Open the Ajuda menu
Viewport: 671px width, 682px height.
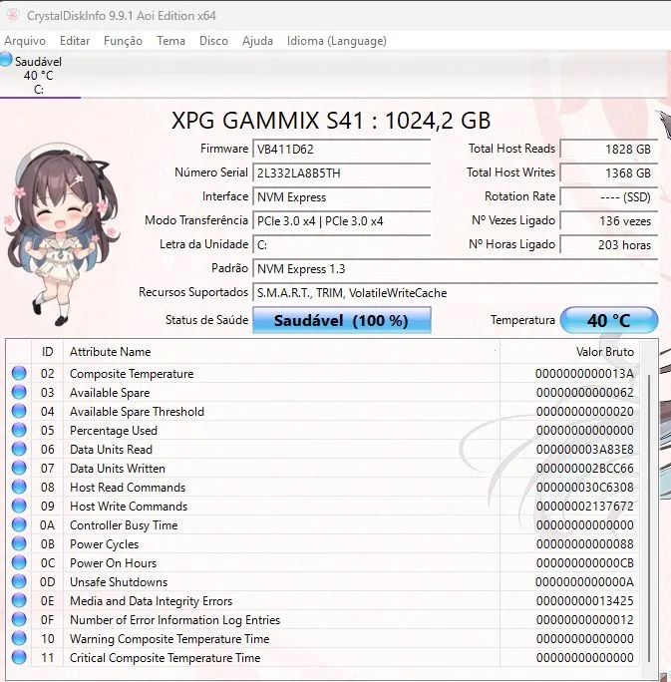click(x=257, y=41)
